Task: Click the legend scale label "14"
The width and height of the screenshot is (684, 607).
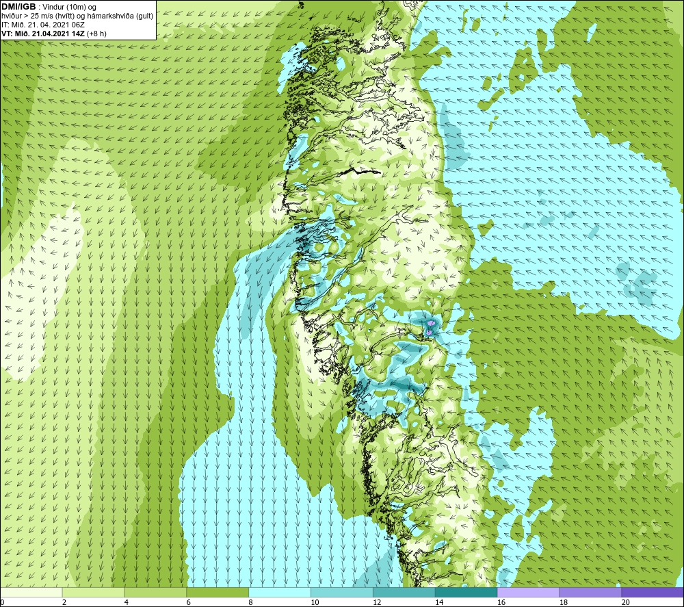Action: [x=439, y=602]
